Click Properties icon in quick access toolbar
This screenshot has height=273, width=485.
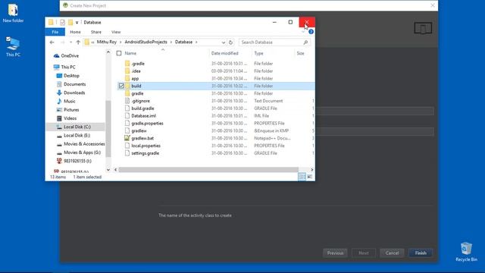(62, 22)
